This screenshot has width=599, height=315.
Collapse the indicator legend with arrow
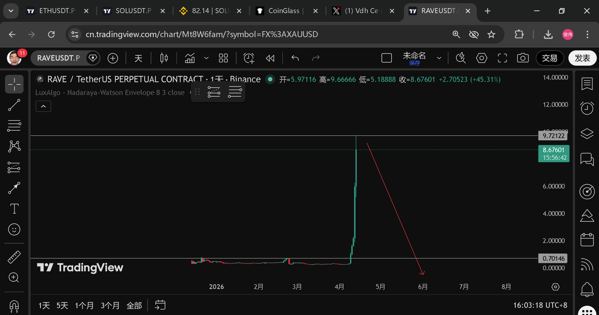click(43, 106)
